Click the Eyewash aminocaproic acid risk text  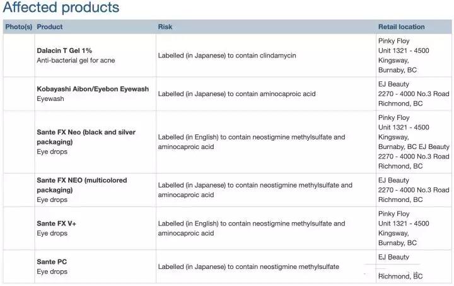(236, 94)
